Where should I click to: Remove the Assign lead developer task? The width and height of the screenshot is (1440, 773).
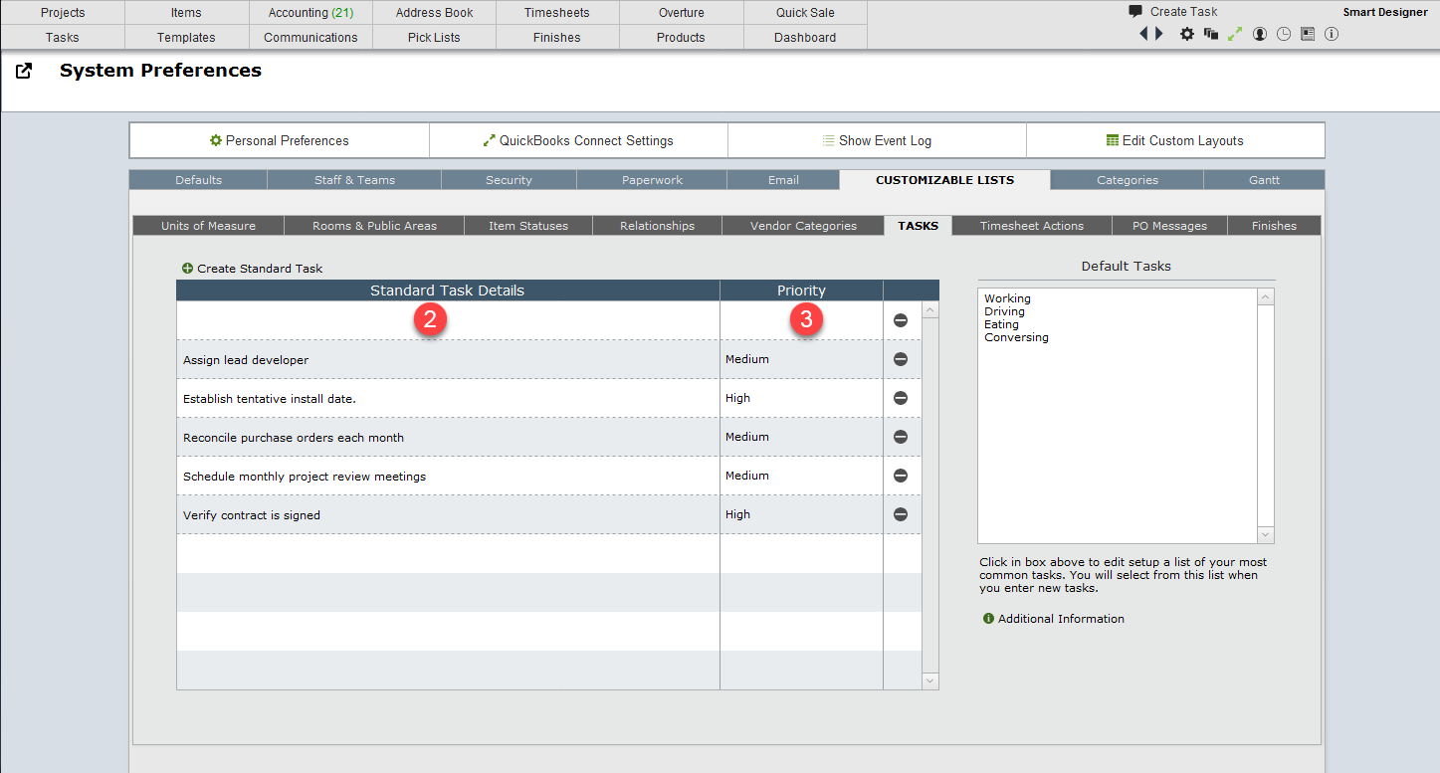[901, 359]
